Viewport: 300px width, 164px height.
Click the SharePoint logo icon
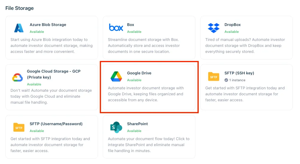(x=116, y=127)
